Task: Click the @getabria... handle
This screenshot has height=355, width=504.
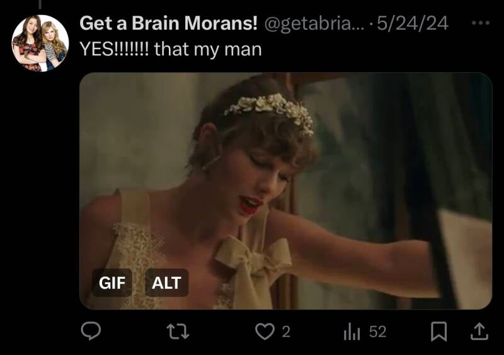Action: point(314,23)
